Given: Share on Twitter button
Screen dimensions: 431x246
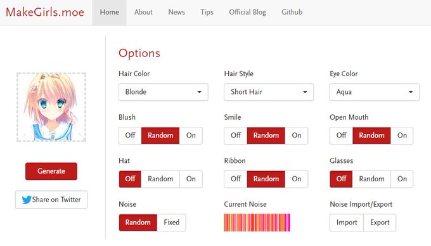Looking at the screenshot, I should click(x=51, y=200).
